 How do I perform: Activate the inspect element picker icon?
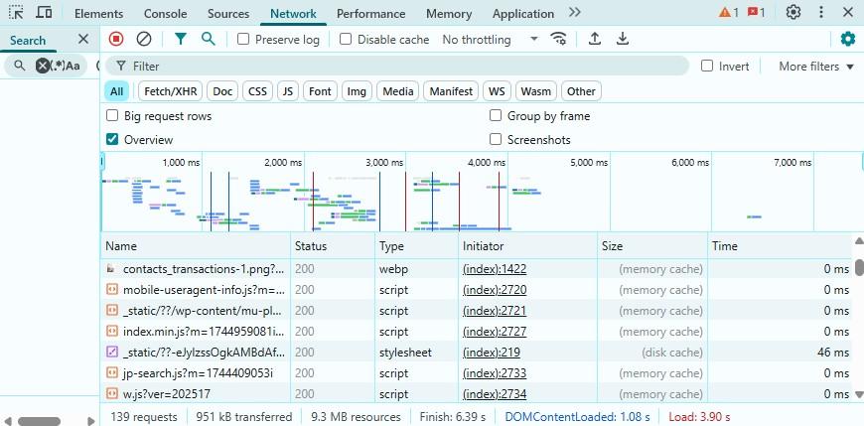tap(17, 12)
